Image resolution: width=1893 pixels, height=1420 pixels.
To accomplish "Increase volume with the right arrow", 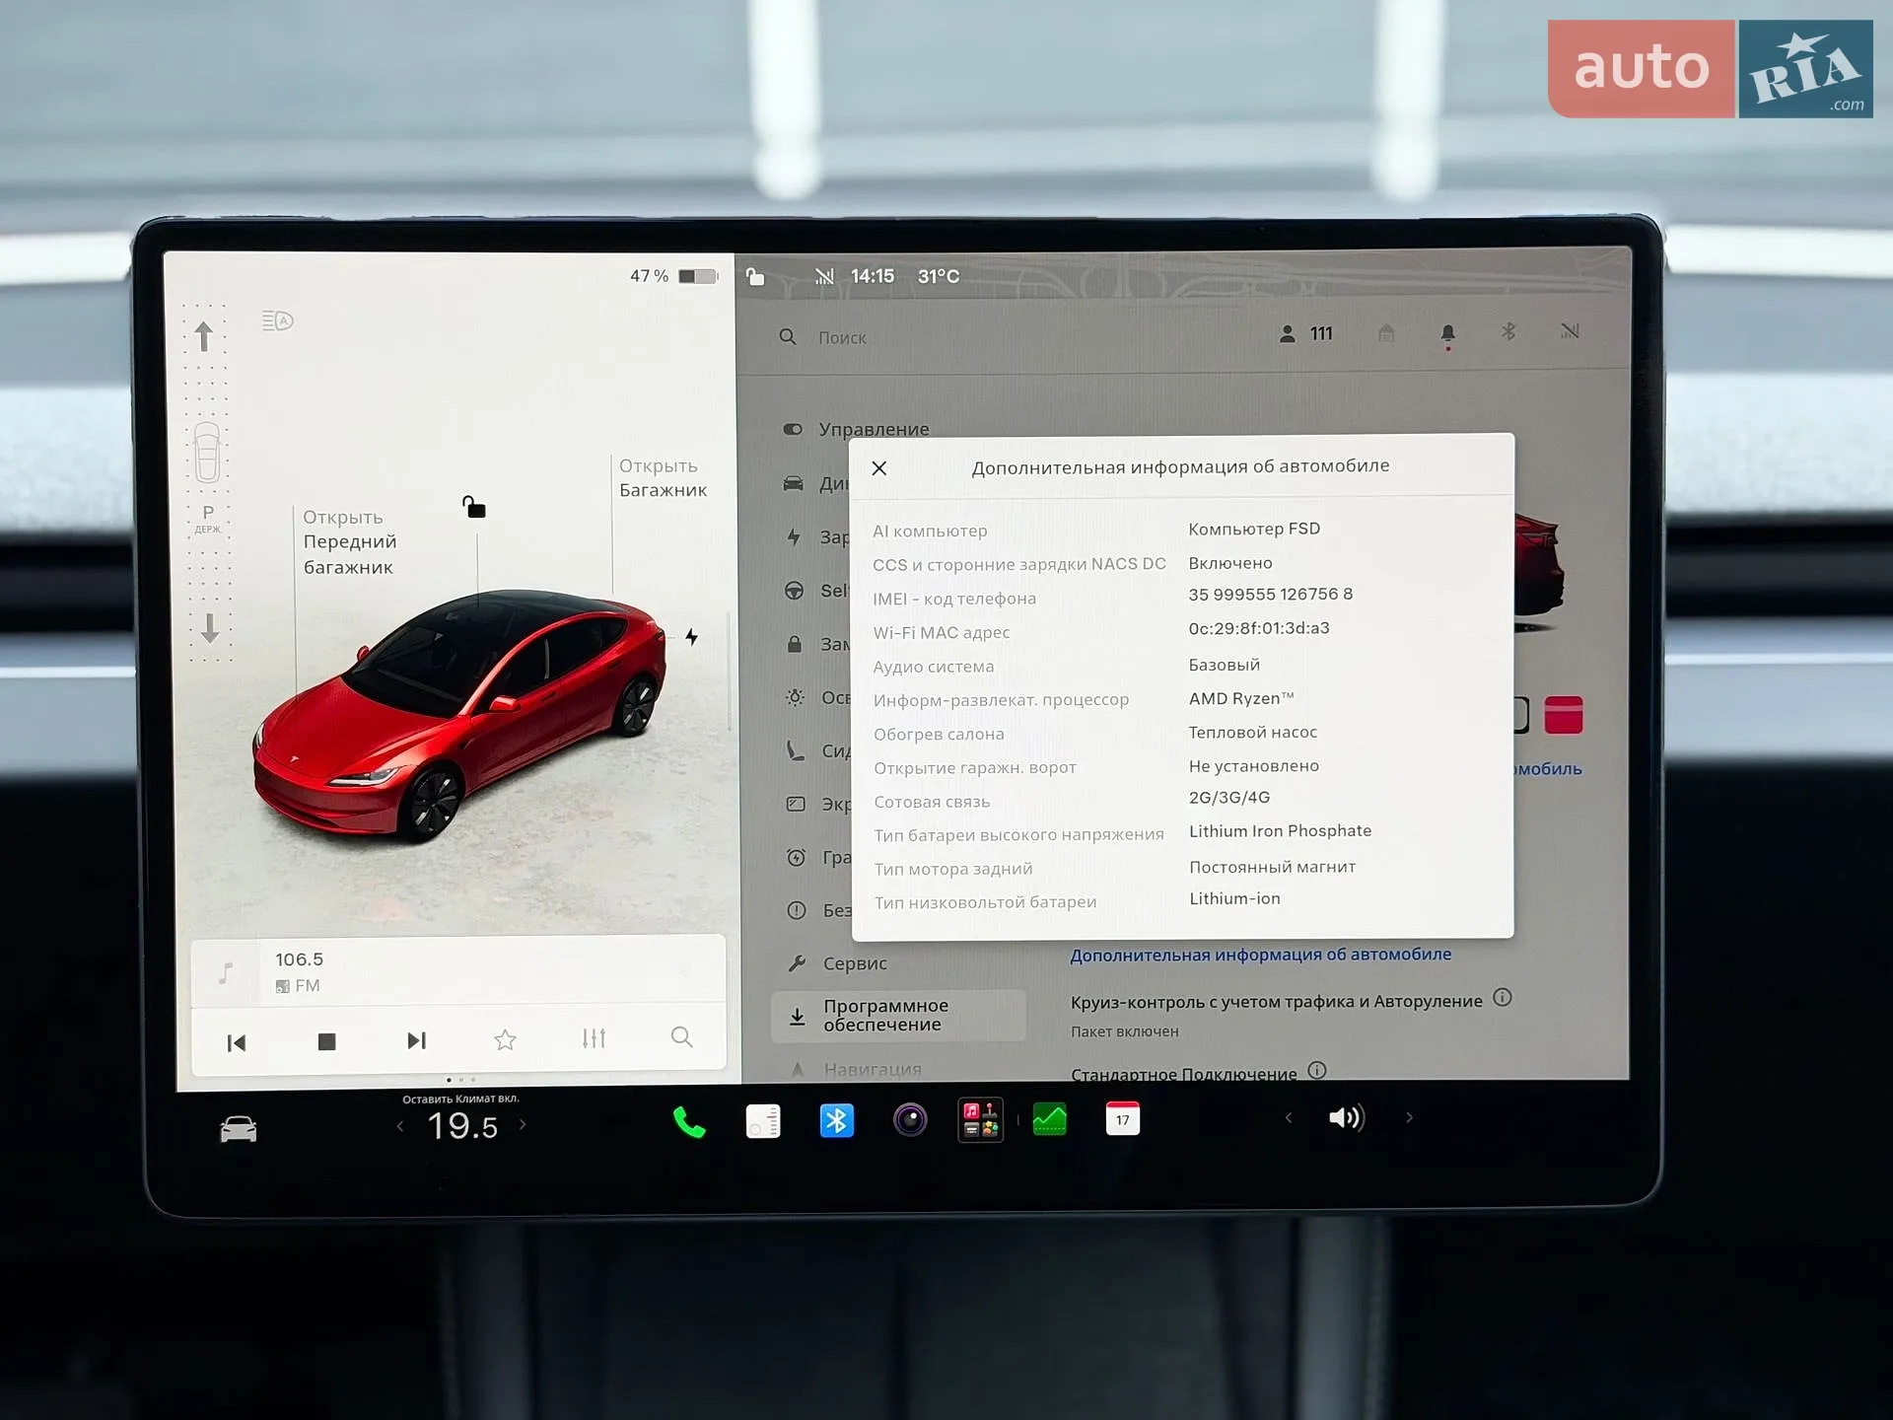I will [x=1410, y=1117].
